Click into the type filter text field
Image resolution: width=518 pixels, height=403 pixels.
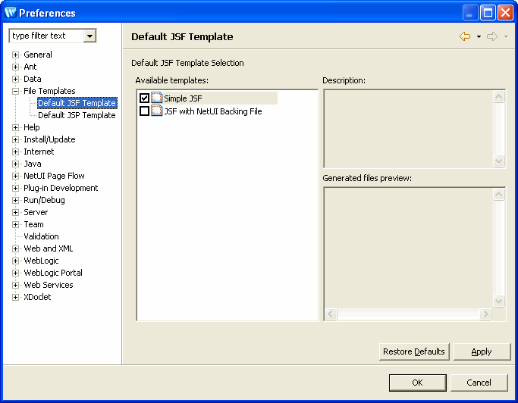click(47, 36)
